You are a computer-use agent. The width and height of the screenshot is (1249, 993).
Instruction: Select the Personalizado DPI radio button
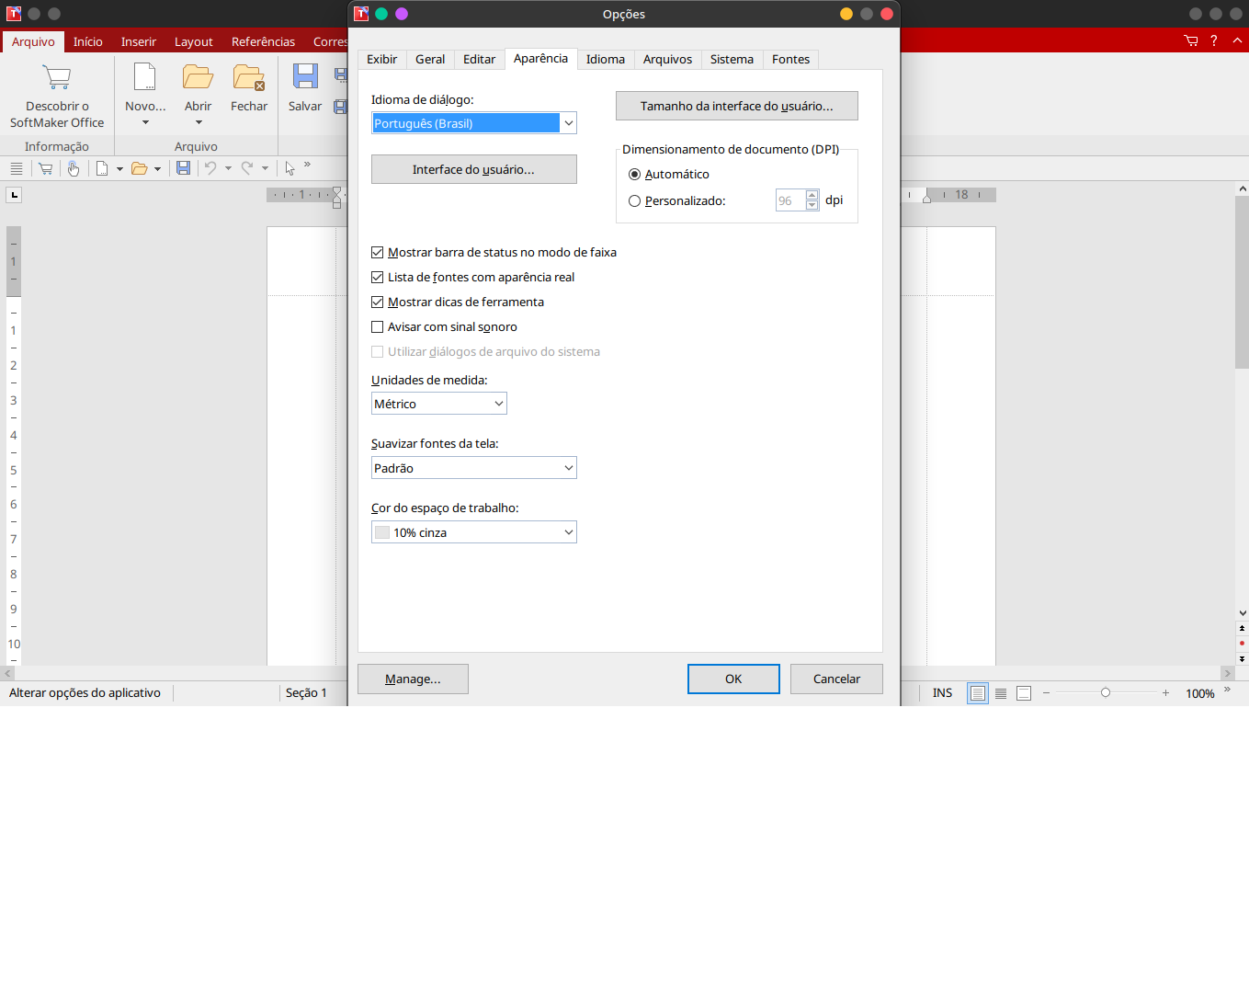pos(634,201)
